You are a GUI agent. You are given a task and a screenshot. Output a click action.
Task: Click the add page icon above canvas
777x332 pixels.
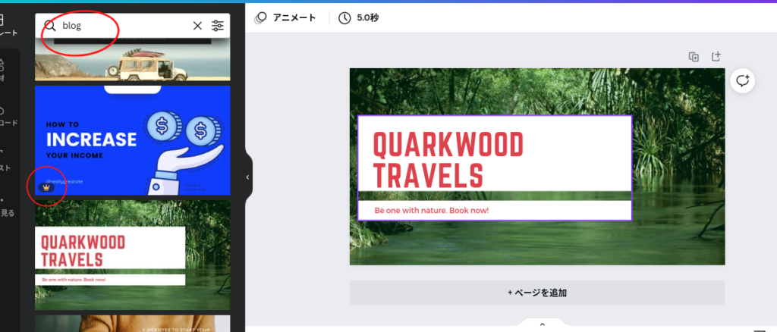[x=716, y=56]
